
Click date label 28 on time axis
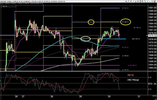52,96
